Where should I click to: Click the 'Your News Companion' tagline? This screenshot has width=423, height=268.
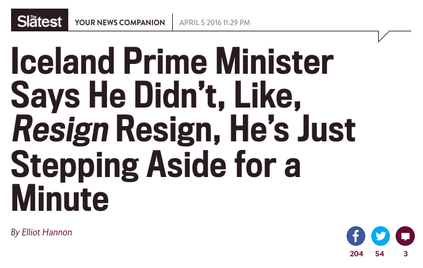tap(120, 23)
